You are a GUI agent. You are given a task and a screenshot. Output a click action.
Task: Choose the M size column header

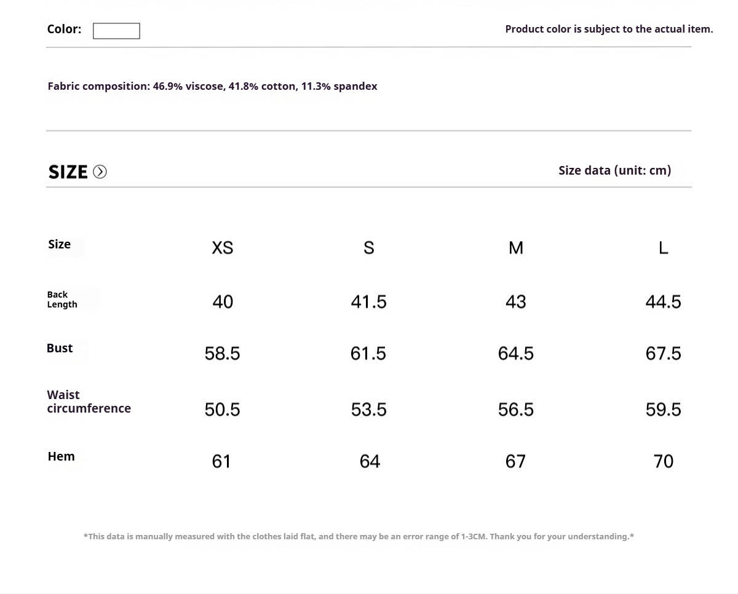coord(516,248)
